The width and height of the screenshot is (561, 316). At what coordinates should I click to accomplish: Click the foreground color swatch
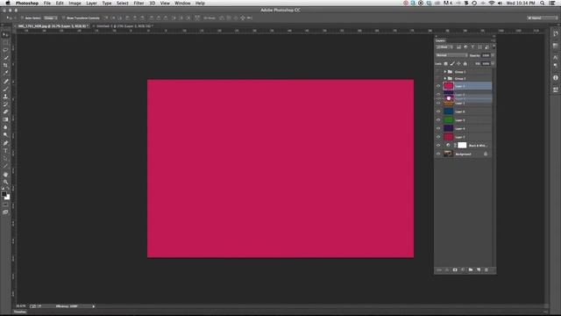(4, 194)
